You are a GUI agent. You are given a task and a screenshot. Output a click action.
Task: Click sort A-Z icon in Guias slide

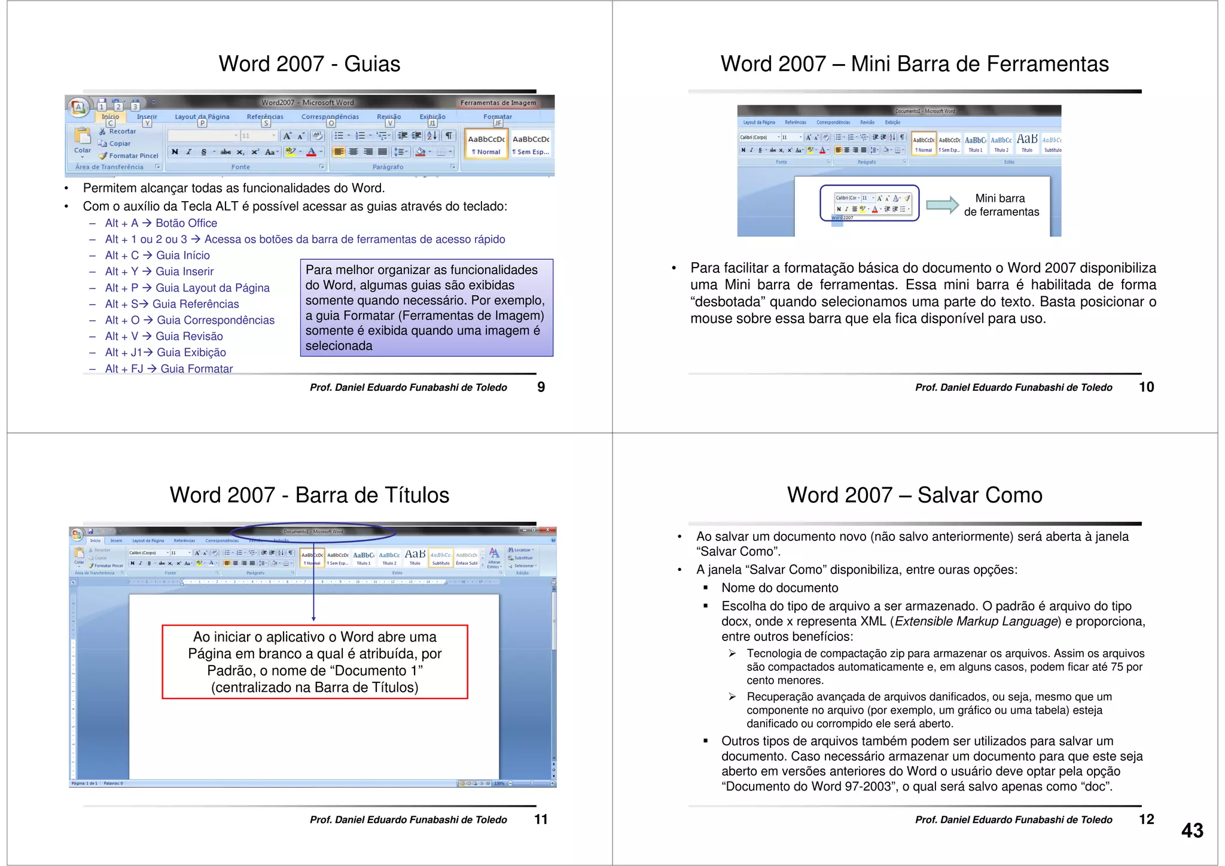click(432, 136)
